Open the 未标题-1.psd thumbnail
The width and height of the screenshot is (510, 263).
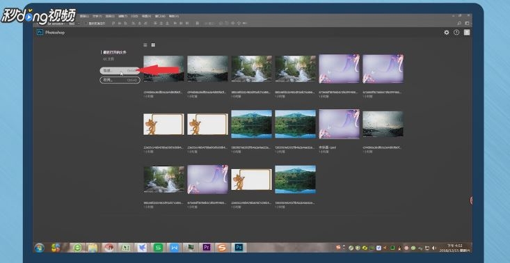[339, 124]
